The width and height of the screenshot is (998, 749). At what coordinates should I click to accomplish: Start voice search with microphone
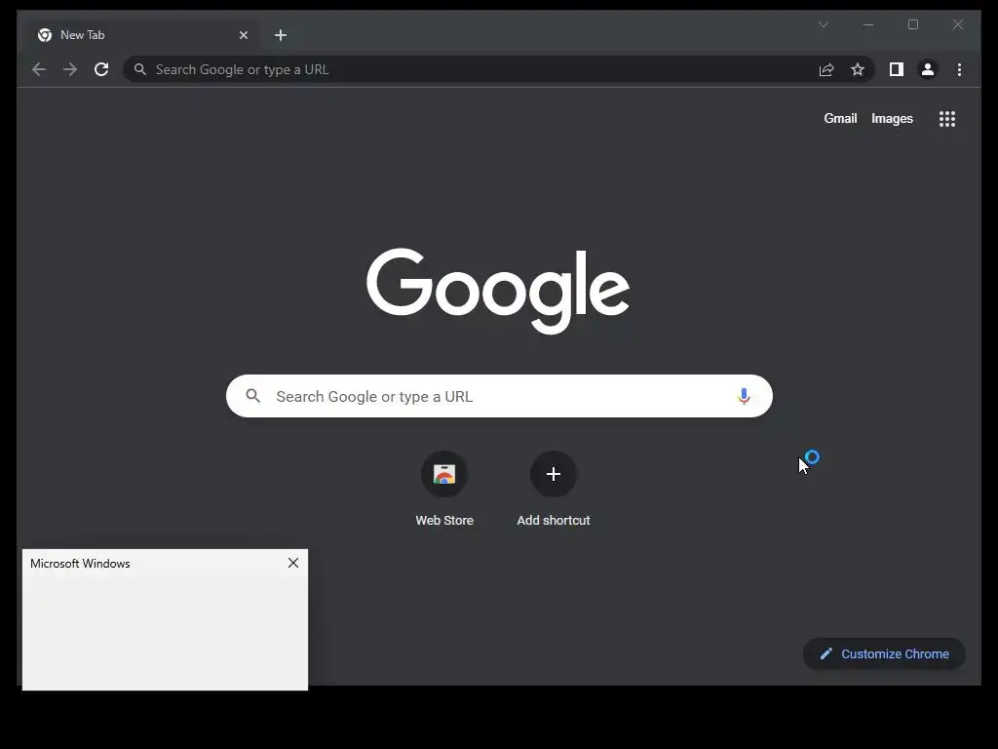click(x=744, y=396)
